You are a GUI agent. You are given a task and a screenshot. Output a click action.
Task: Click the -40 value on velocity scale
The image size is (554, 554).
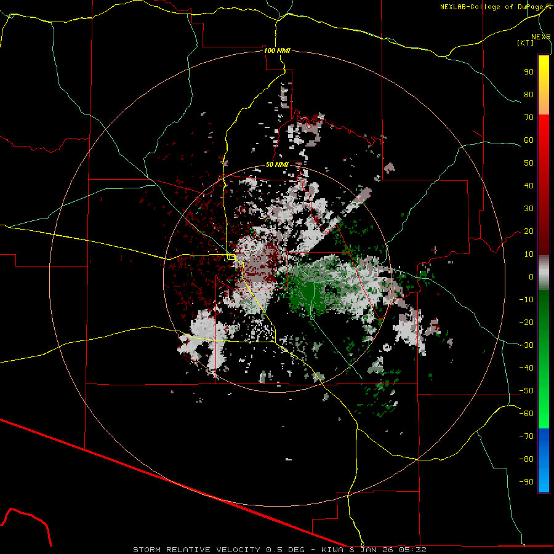coord(526,368)
